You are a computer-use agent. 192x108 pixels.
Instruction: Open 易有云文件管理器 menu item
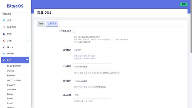[x=14, y=80]
